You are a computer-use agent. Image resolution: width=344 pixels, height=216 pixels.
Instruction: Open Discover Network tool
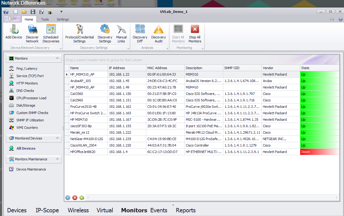pyautogui.click(x=32, y=33)
